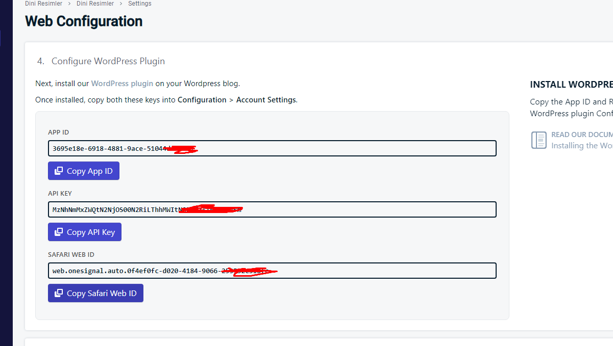Click the documentation book icon
613x346 pixels.
click(539, 140)
